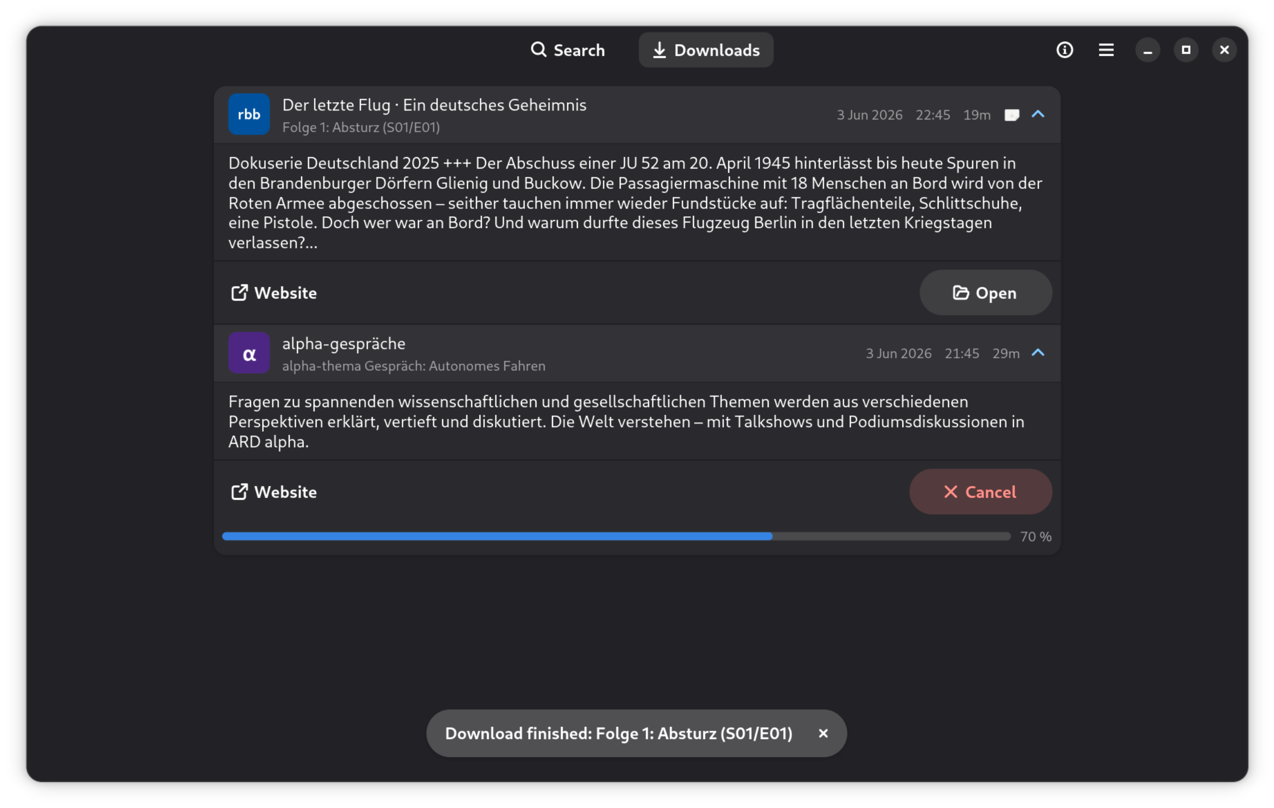Open the about info icon
The height and width of the screenshot is (808, 1274).
tap(1065, 50)
